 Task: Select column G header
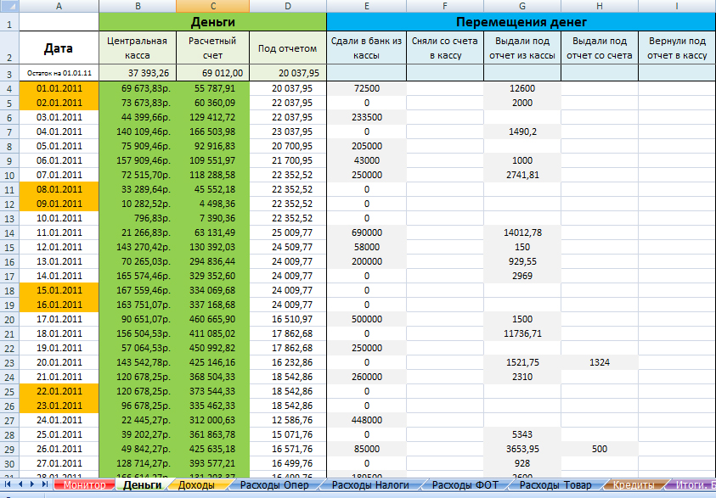tap(522, 6)
